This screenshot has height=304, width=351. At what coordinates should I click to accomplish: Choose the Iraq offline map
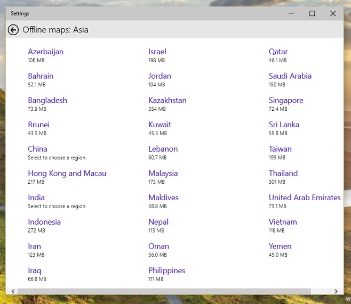(x=35, y=271)
